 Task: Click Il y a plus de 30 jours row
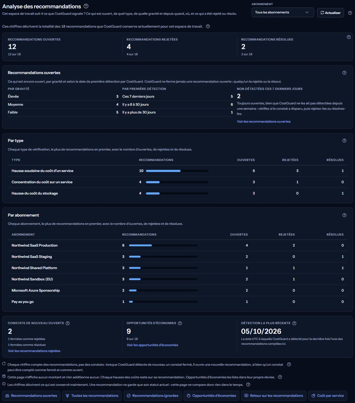click(x=178, y=112)
